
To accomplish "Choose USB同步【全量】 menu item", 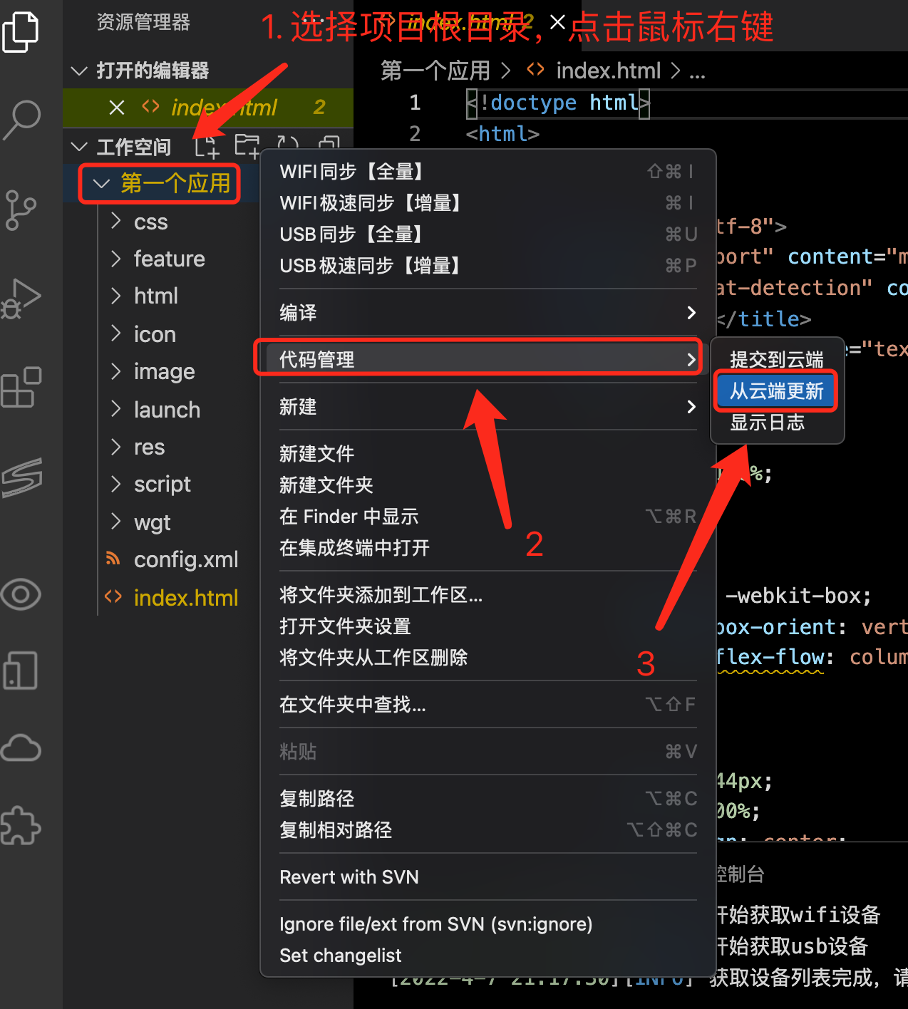I will pos(487,234).
